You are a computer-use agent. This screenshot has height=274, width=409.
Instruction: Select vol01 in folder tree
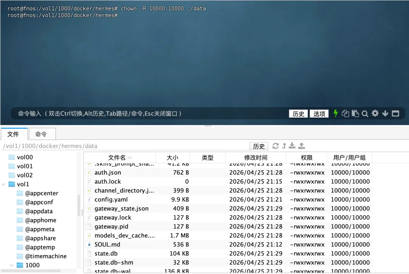25,166
